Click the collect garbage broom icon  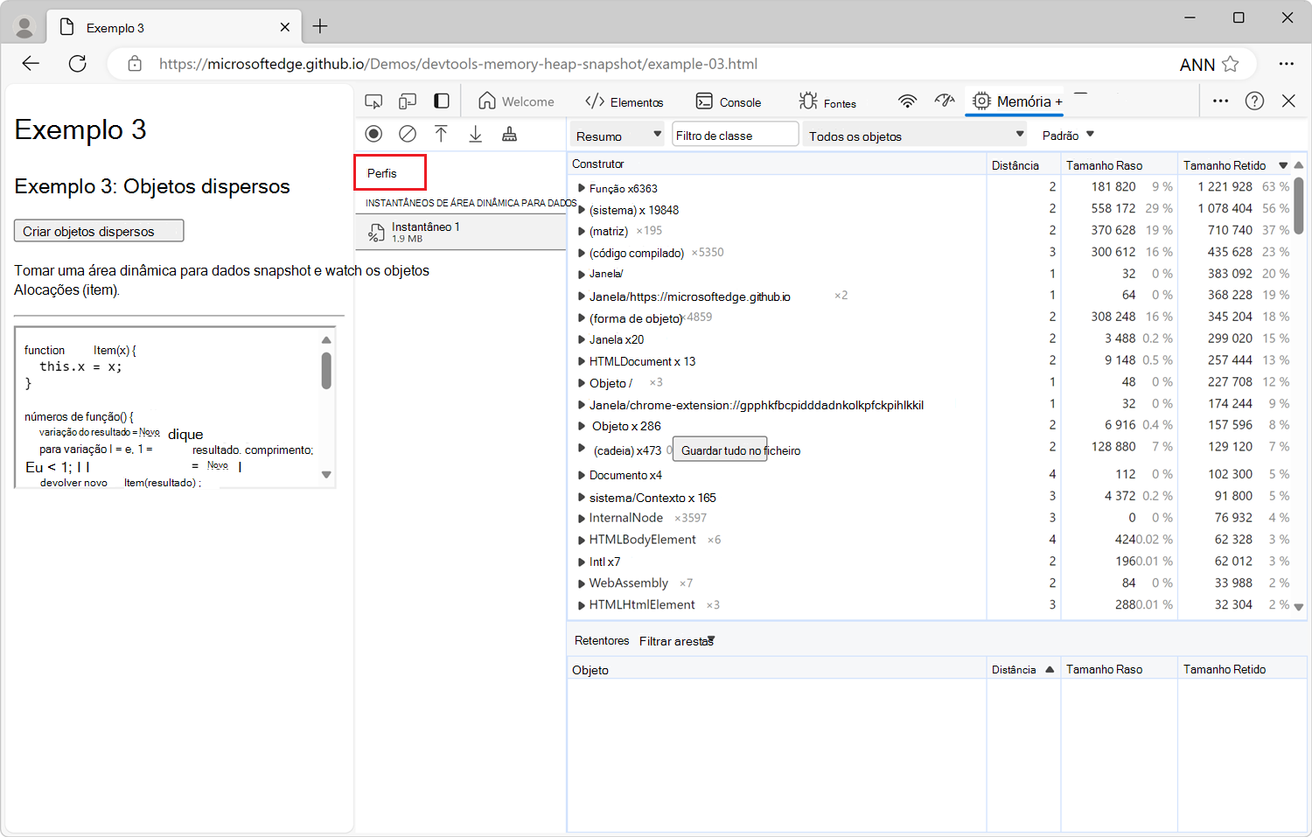coord(509,134)
